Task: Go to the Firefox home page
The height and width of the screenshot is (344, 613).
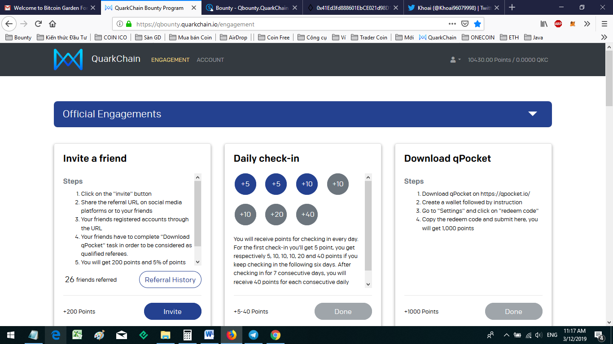Action: coord(53,24)
